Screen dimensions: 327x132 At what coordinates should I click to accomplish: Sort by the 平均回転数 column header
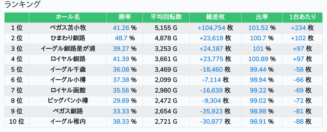tap(166, 17)
